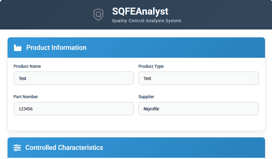This screenshot has width=272, height=159.
Task: Click into the Supplier field
Action: pos(199,109)
